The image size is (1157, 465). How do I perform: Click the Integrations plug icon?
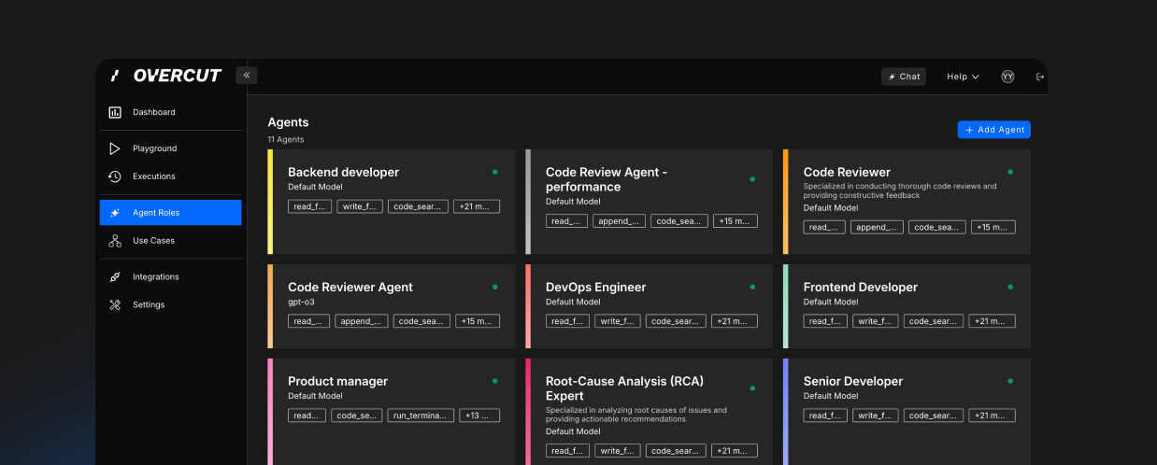tap(115, 277)
